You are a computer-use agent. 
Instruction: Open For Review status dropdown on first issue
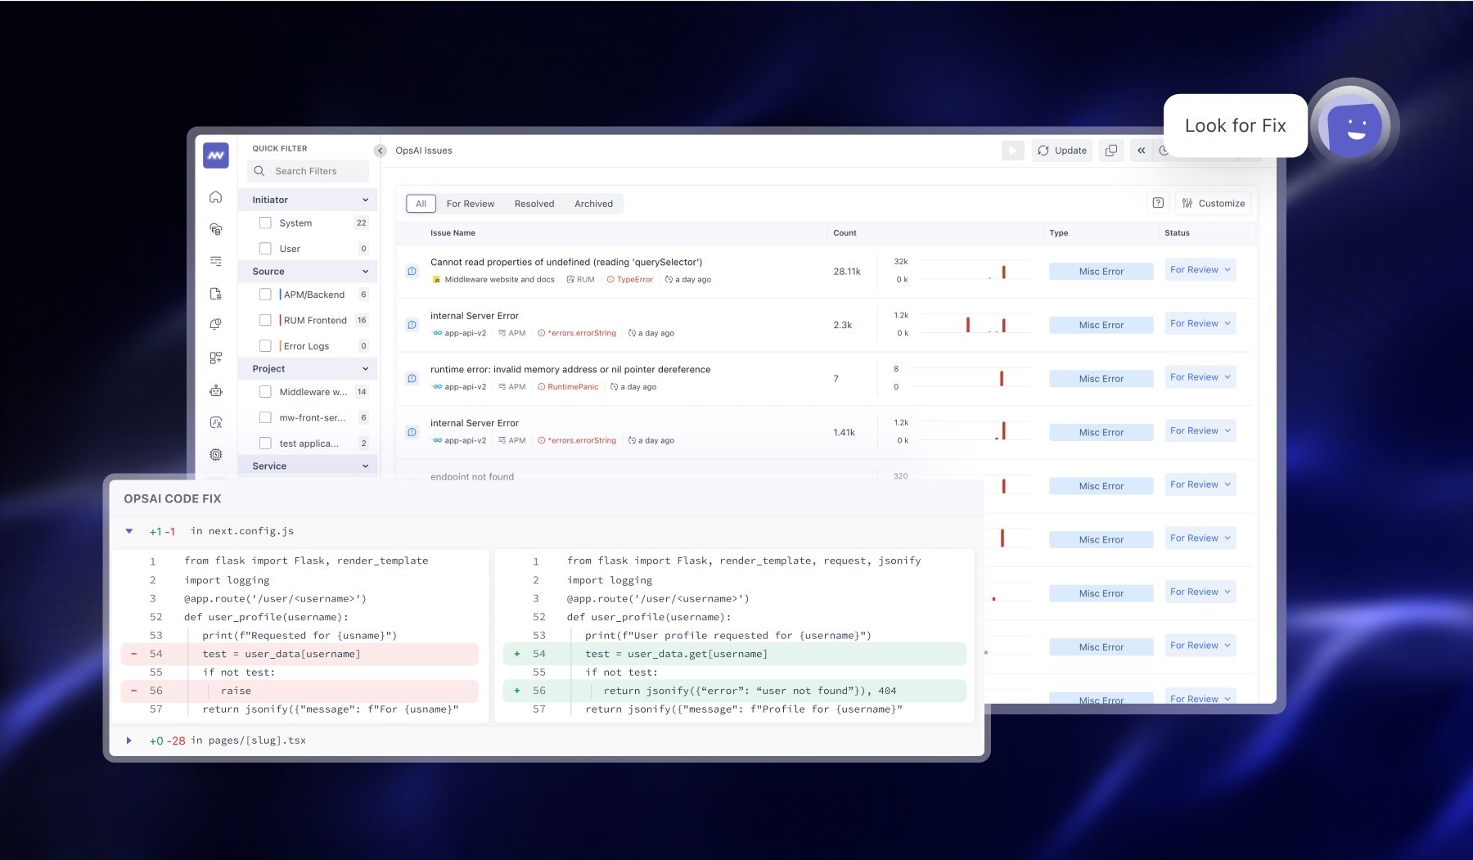pyautogui.click(x=1200, y=270)
